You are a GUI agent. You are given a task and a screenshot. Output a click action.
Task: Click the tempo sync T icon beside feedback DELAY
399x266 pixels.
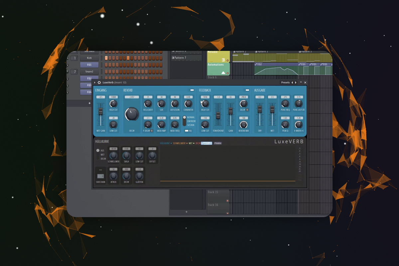(247, 110)
